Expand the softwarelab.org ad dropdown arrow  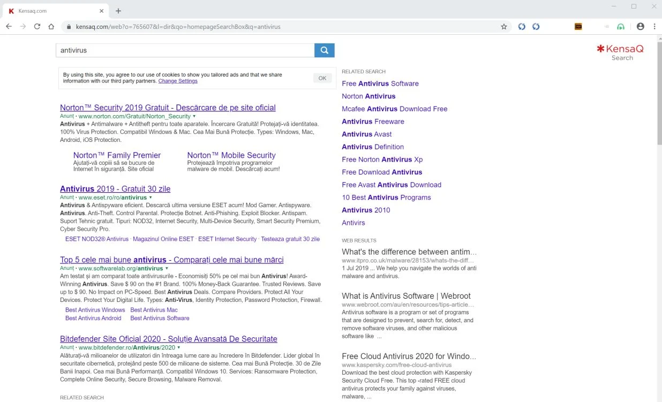point(167,268)
